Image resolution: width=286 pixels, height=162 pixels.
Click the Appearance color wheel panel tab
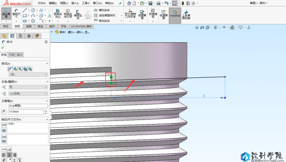pos(37,36)
